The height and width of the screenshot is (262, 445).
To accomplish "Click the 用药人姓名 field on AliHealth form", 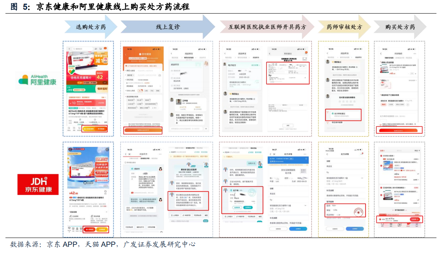I will (143, 71).
